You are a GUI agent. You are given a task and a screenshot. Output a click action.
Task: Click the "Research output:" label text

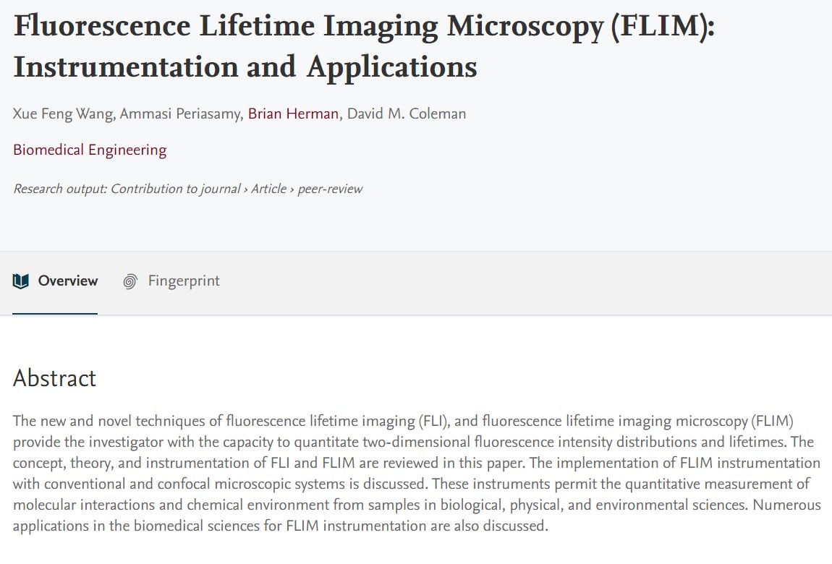pyautogui.click(x=60, y=189)
